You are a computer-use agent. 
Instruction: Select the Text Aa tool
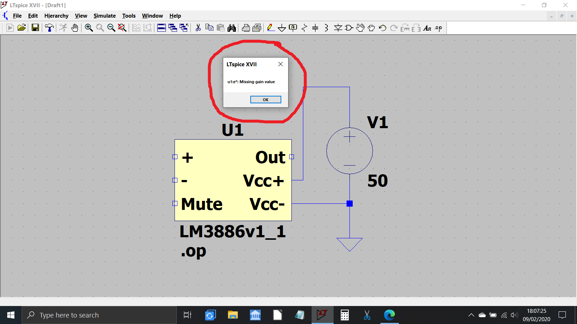[x=427, y=28]
